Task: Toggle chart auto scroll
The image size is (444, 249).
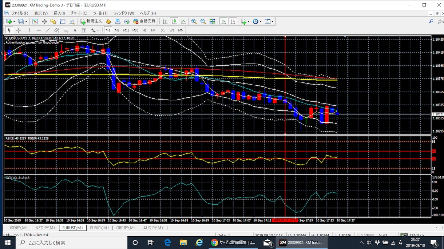Action: click(x=223, y=21)
